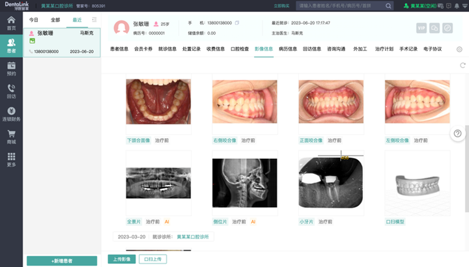
Task: Open the 预约 appointments calendar icon
Action: click(11, 68)
